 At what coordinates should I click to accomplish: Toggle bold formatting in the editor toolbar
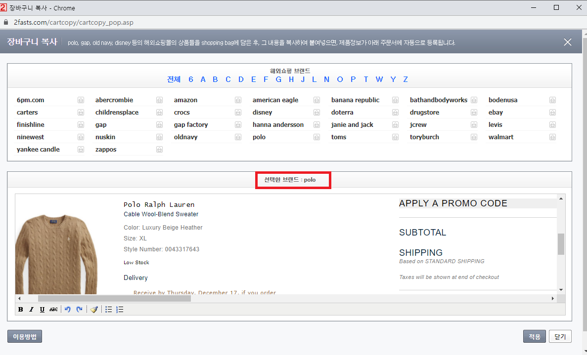[x=21, y=310]
